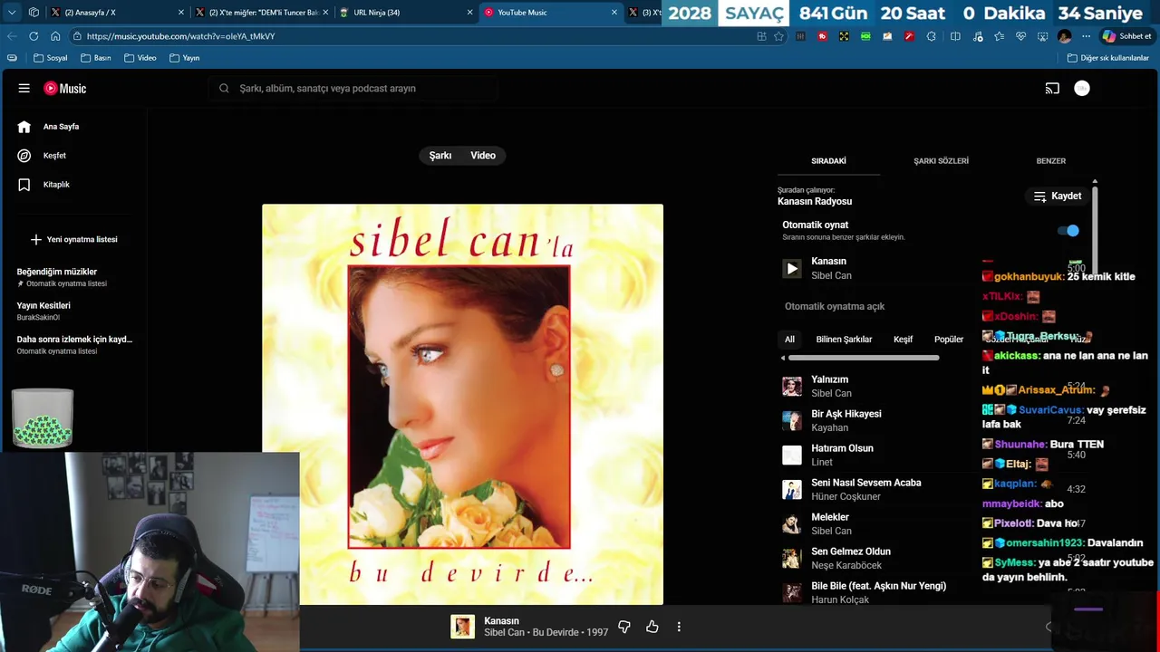Go to Ana Sayfa home icon
Screen dimensions: 1160x652
(x=24, y=127)
